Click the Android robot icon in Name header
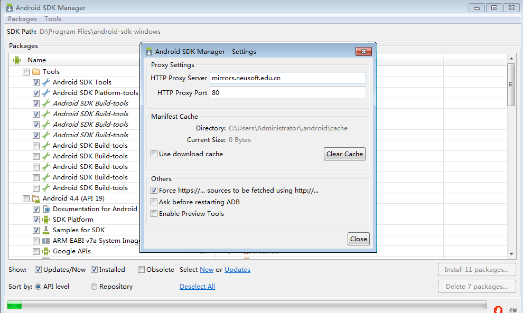The height and width of the screenshot is (313, 523). pyautogui.click(x=17, y=60)
